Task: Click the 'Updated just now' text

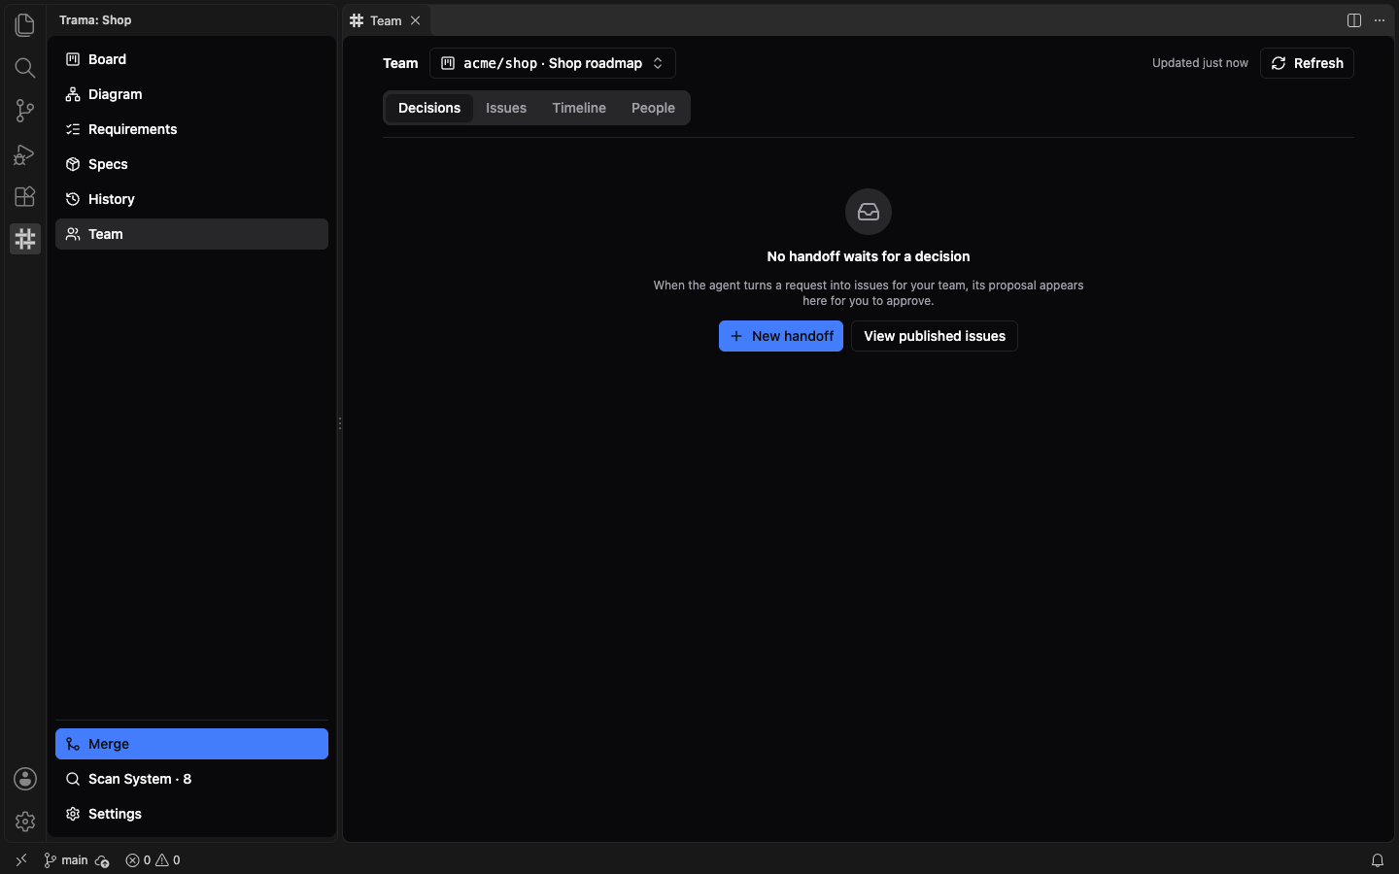Action: [x=1200, y=63]
